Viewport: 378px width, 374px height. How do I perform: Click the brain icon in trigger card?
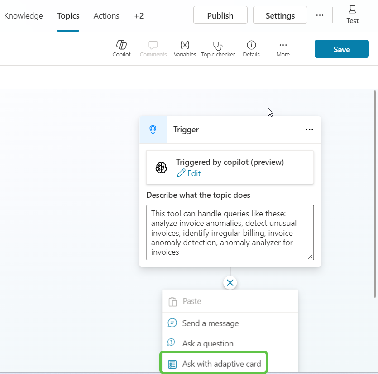pos(161,168)
